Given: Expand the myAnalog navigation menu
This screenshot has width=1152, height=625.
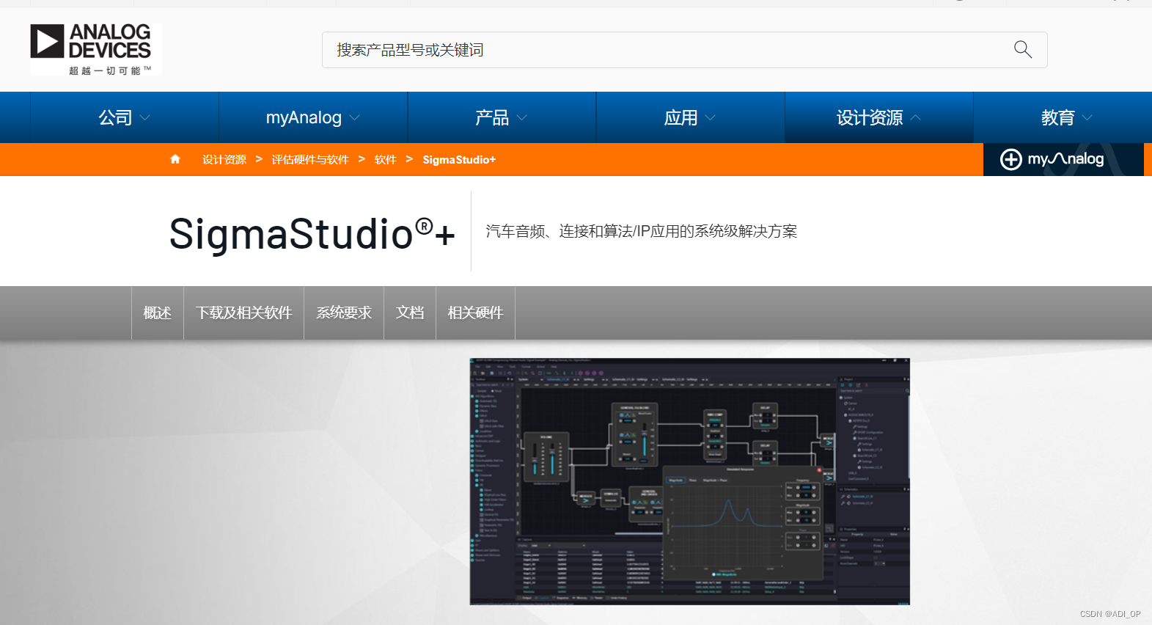Looking at the screenshot, I should pyautogui.click(x=313, y=117).
